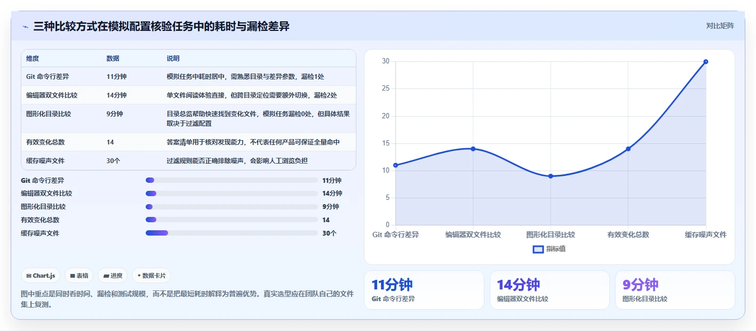
Task: Click the 缓存噪声文件 label in the progress list
Action: tap(40, 233)
